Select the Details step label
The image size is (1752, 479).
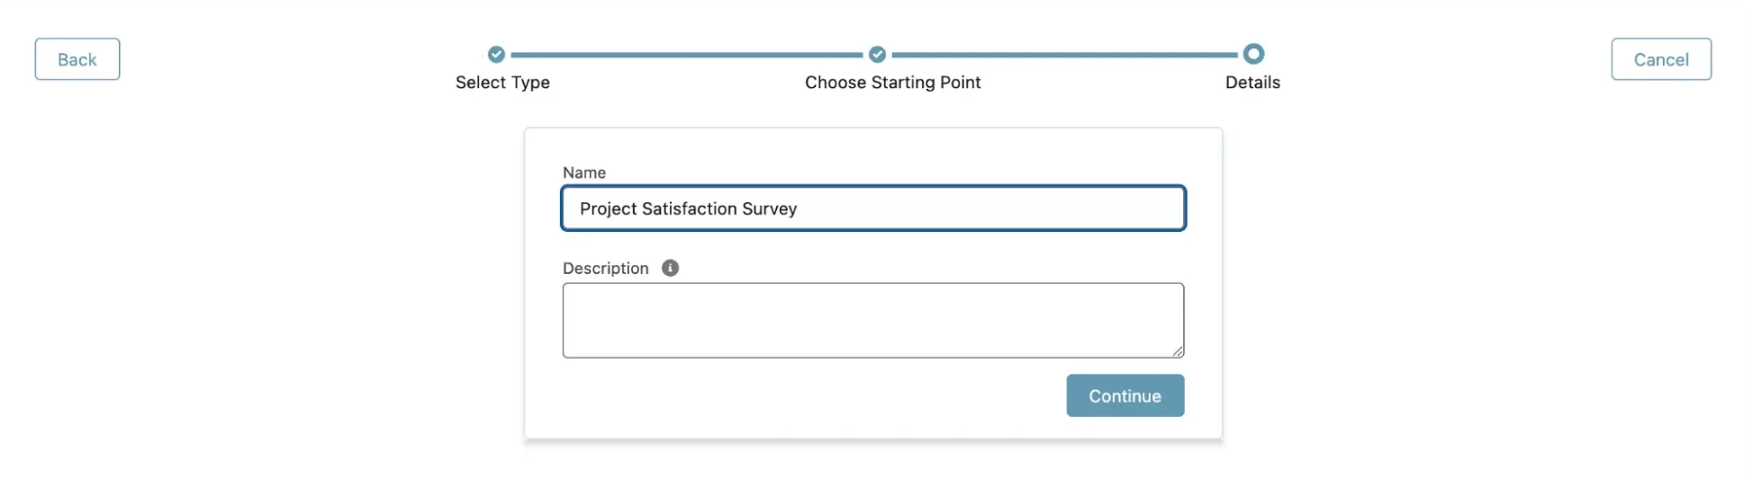coord(1252,83)
